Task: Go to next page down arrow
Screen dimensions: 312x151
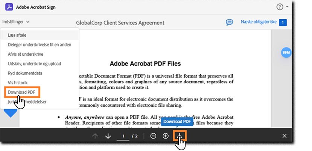Action: (108, 136)
